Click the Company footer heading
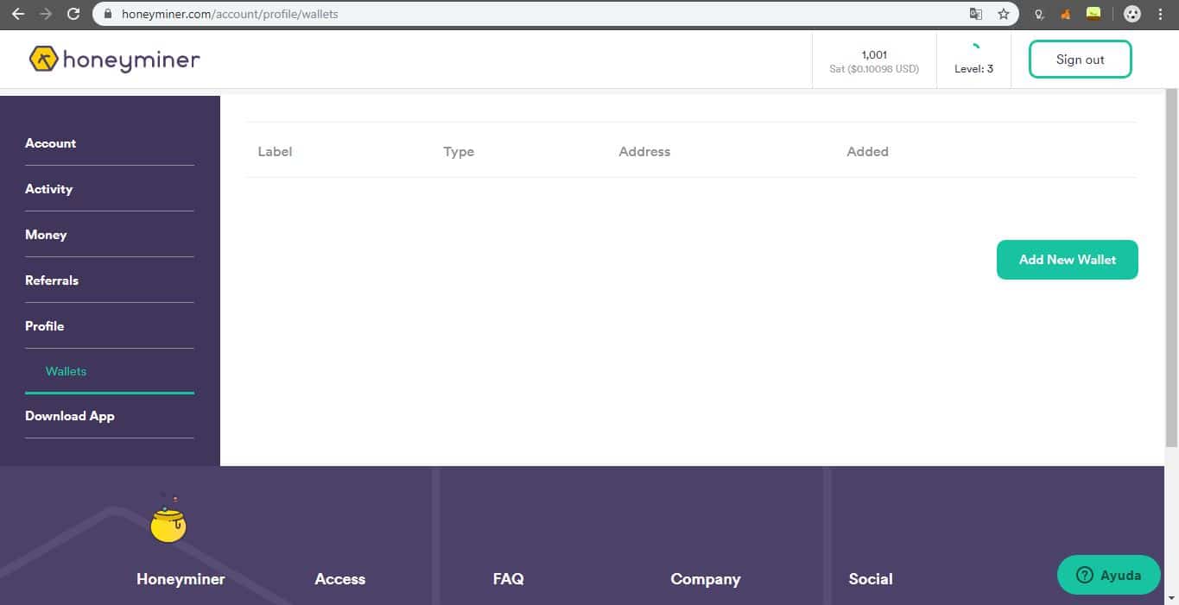The width and height of the screenshot is (1179, 605). [705, 579]
